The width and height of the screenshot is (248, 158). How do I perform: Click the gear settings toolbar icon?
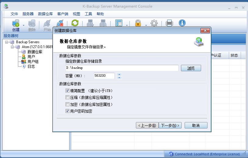coord(154,23)
